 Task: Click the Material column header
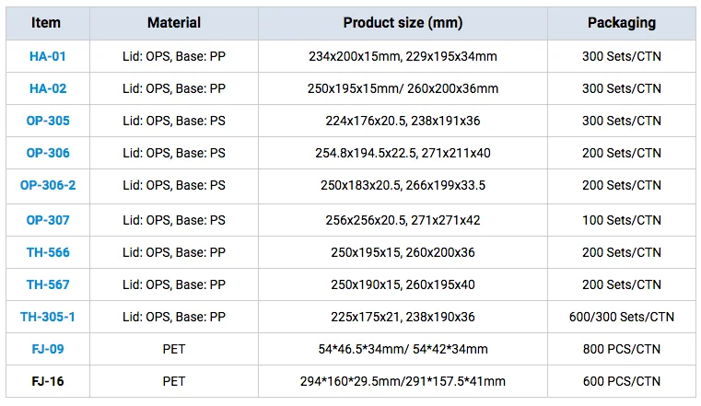(174, 22)
